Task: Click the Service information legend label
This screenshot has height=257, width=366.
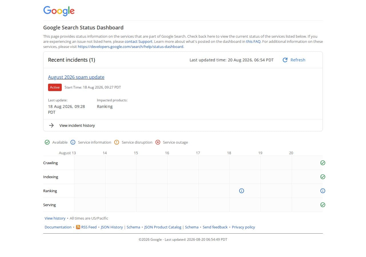Action: [x=95, y=142]
